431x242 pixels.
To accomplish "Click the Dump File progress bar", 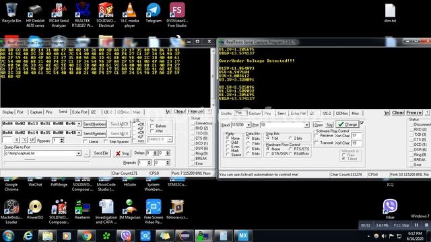I will 46,163.
